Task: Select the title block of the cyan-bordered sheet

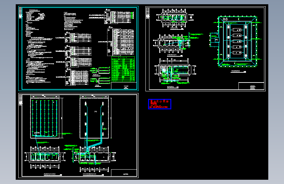Action: tap(124, 86)
